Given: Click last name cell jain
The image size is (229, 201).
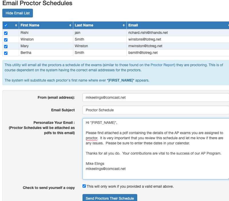Looking at the screenshot, I should tap(100, 33).
